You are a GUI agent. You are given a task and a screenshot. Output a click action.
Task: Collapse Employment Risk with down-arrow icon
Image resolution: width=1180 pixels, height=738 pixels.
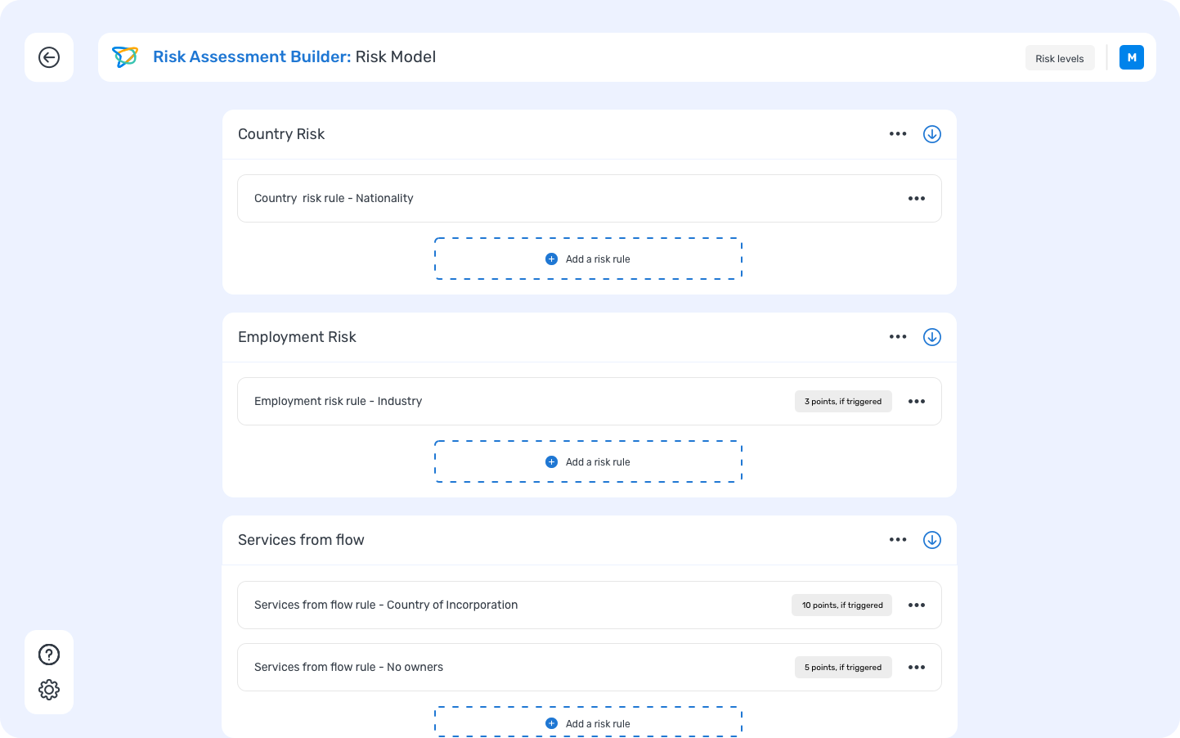(x=932, y=337)
